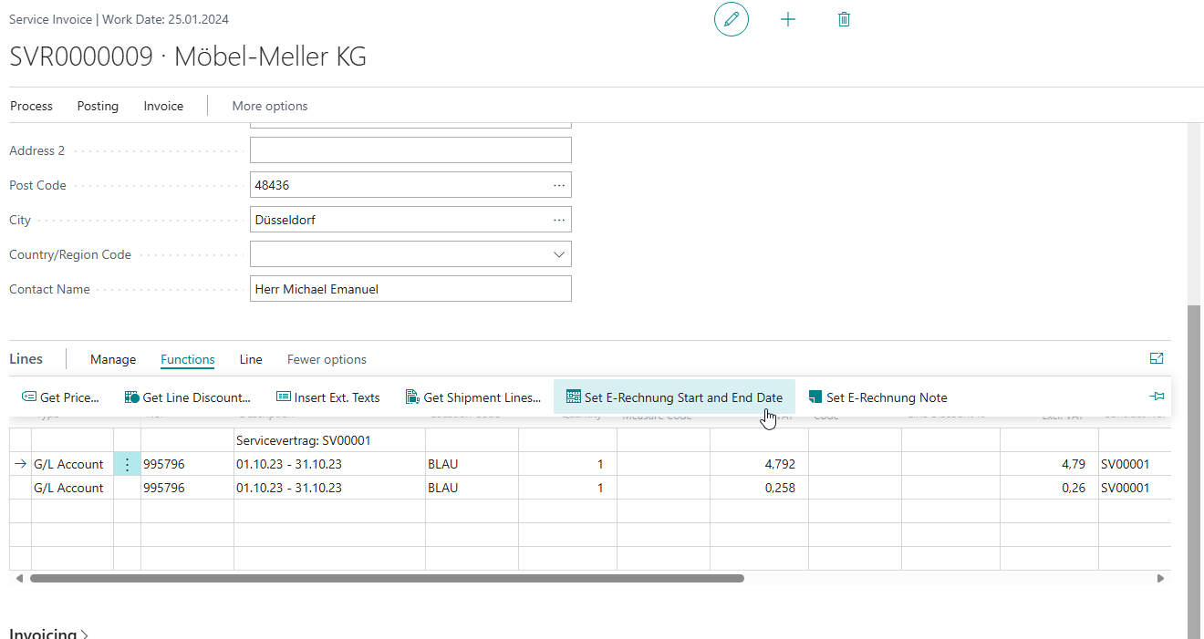Image resolution: width=1204 pixels, height=639 pixels.
Task: Open row options for first G/L line
Action: point(127,464)
